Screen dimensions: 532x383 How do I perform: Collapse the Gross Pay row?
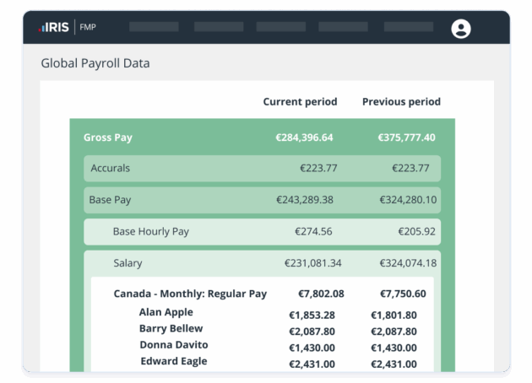(108, 138)
